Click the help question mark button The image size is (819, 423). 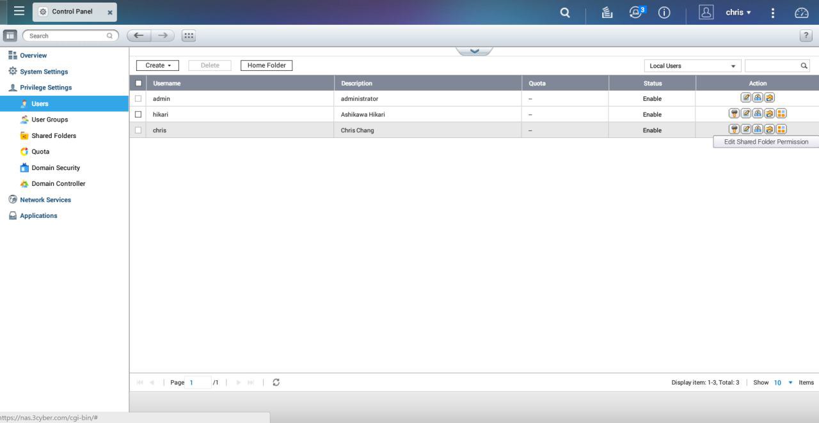[x=806, y=36]
